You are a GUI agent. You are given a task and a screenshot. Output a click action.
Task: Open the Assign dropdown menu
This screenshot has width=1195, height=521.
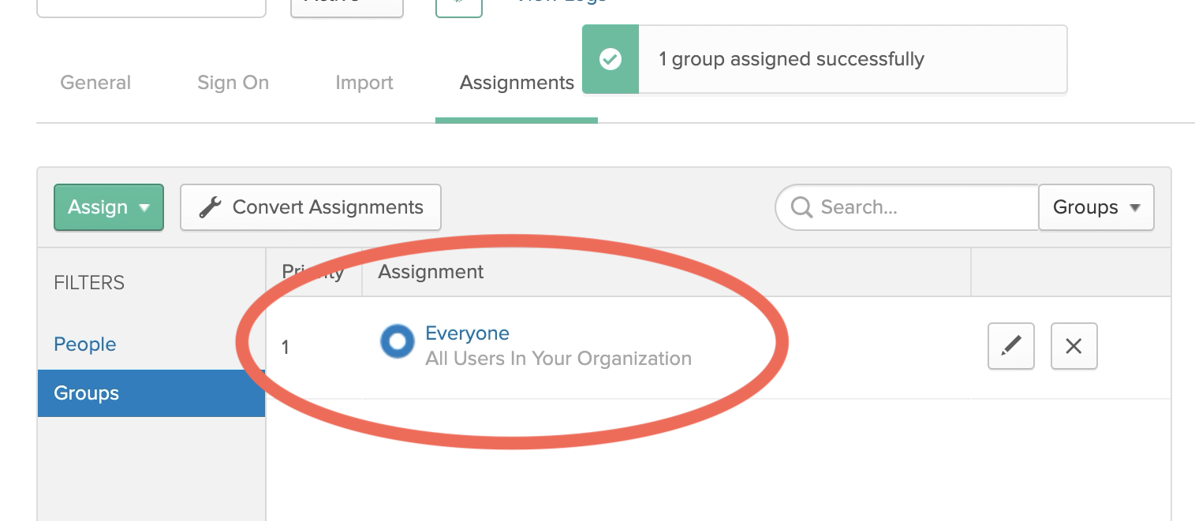108,207
